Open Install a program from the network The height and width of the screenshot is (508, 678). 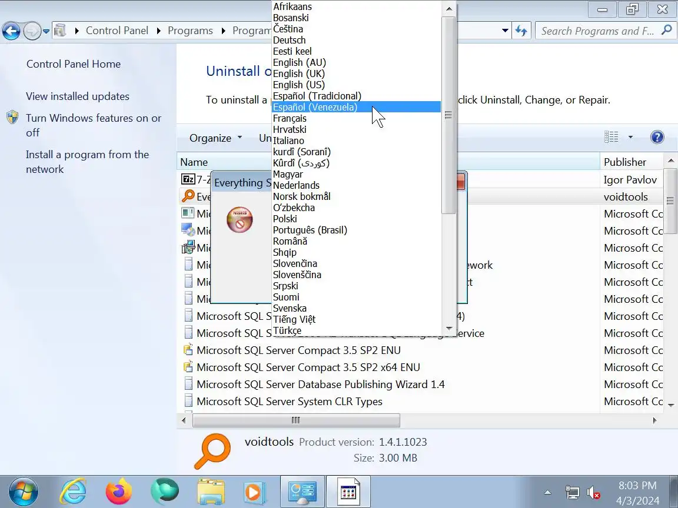(87, 162)
